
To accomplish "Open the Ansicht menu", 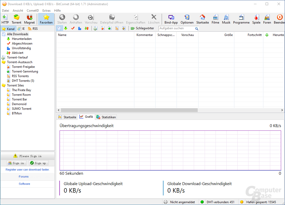I will click(x=18, y=11).
